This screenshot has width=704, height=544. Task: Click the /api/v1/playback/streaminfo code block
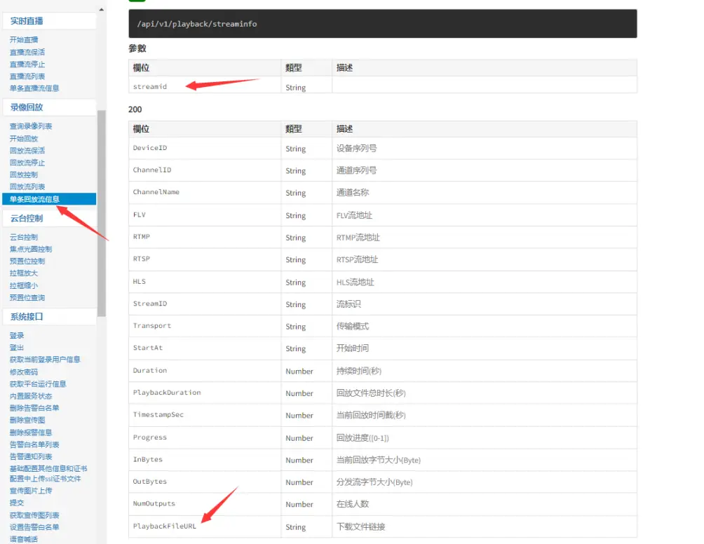pos(383,24)
